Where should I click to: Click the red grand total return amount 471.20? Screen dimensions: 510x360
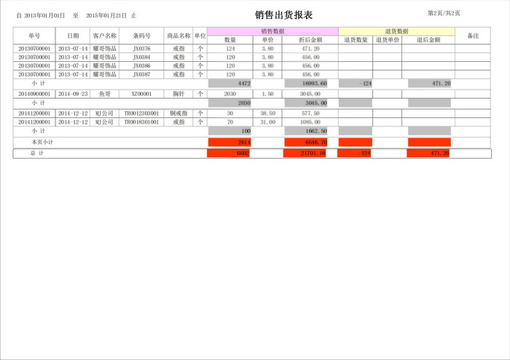428,153
